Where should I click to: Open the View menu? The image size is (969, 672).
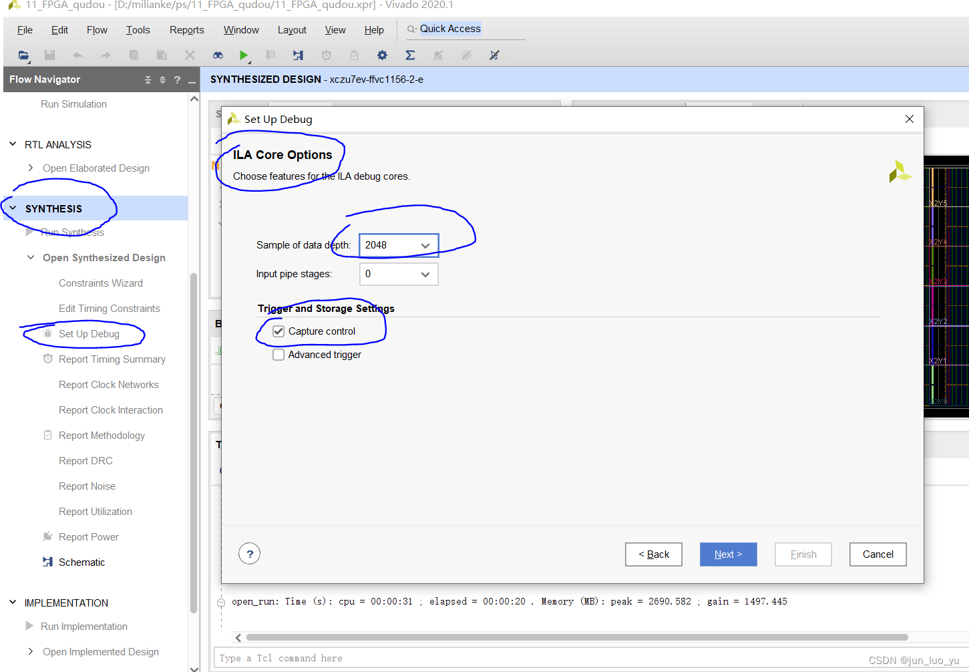click(335, 30)
